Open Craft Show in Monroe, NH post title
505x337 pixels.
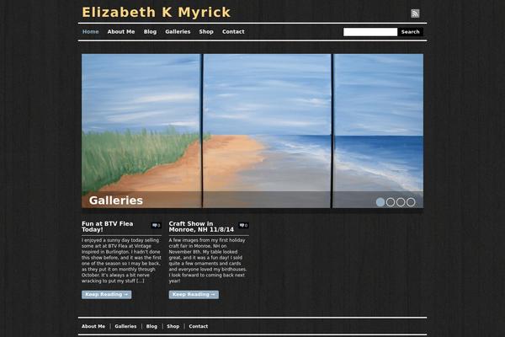(x=201, y=227)
